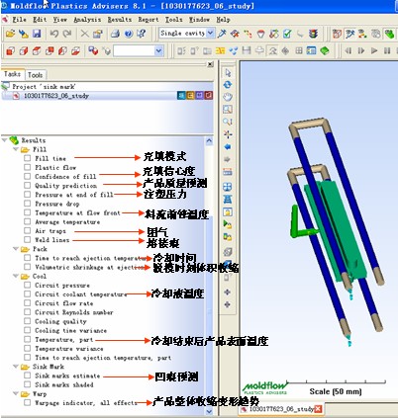This screenshot has width=398, height=418.
Task: Enable the Weld lines result checkbox
Action: 27,240
